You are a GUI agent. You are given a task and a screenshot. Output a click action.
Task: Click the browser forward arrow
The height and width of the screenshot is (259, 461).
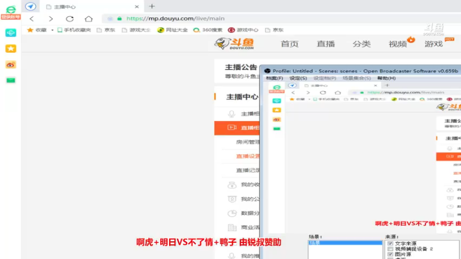coord(51,19)
